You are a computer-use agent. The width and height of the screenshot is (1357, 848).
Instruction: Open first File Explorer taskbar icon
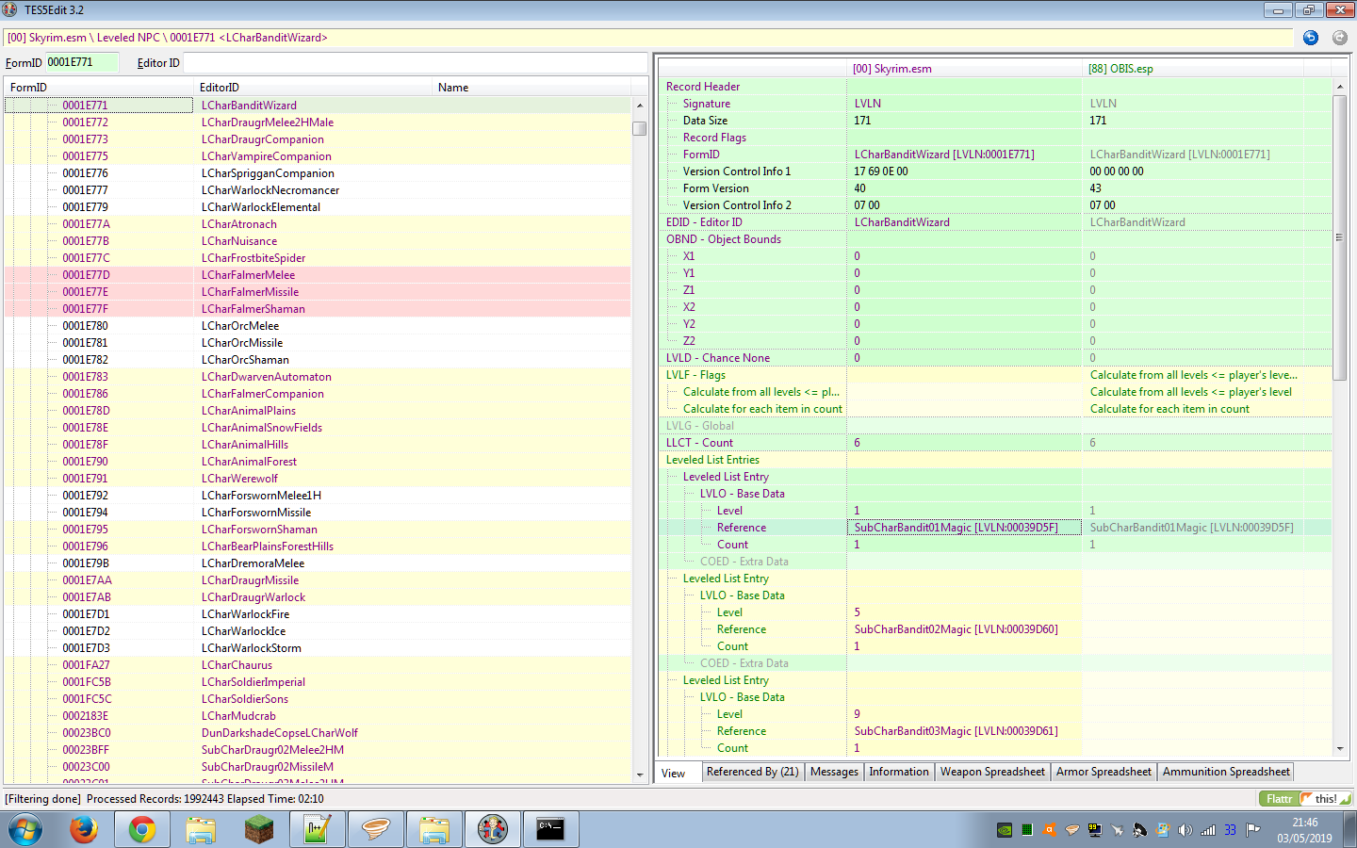pos(201,830)
